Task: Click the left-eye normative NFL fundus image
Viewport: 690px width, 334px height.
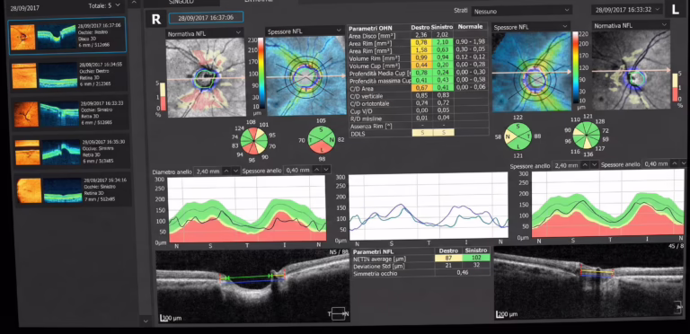Action: [x=631, y=70]
